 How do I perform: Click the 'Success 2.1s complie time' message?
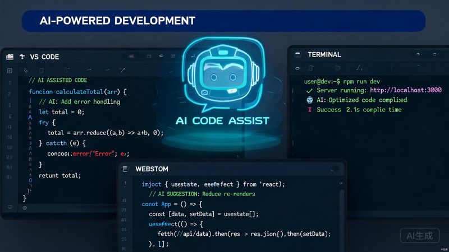(x=359, y=110)
